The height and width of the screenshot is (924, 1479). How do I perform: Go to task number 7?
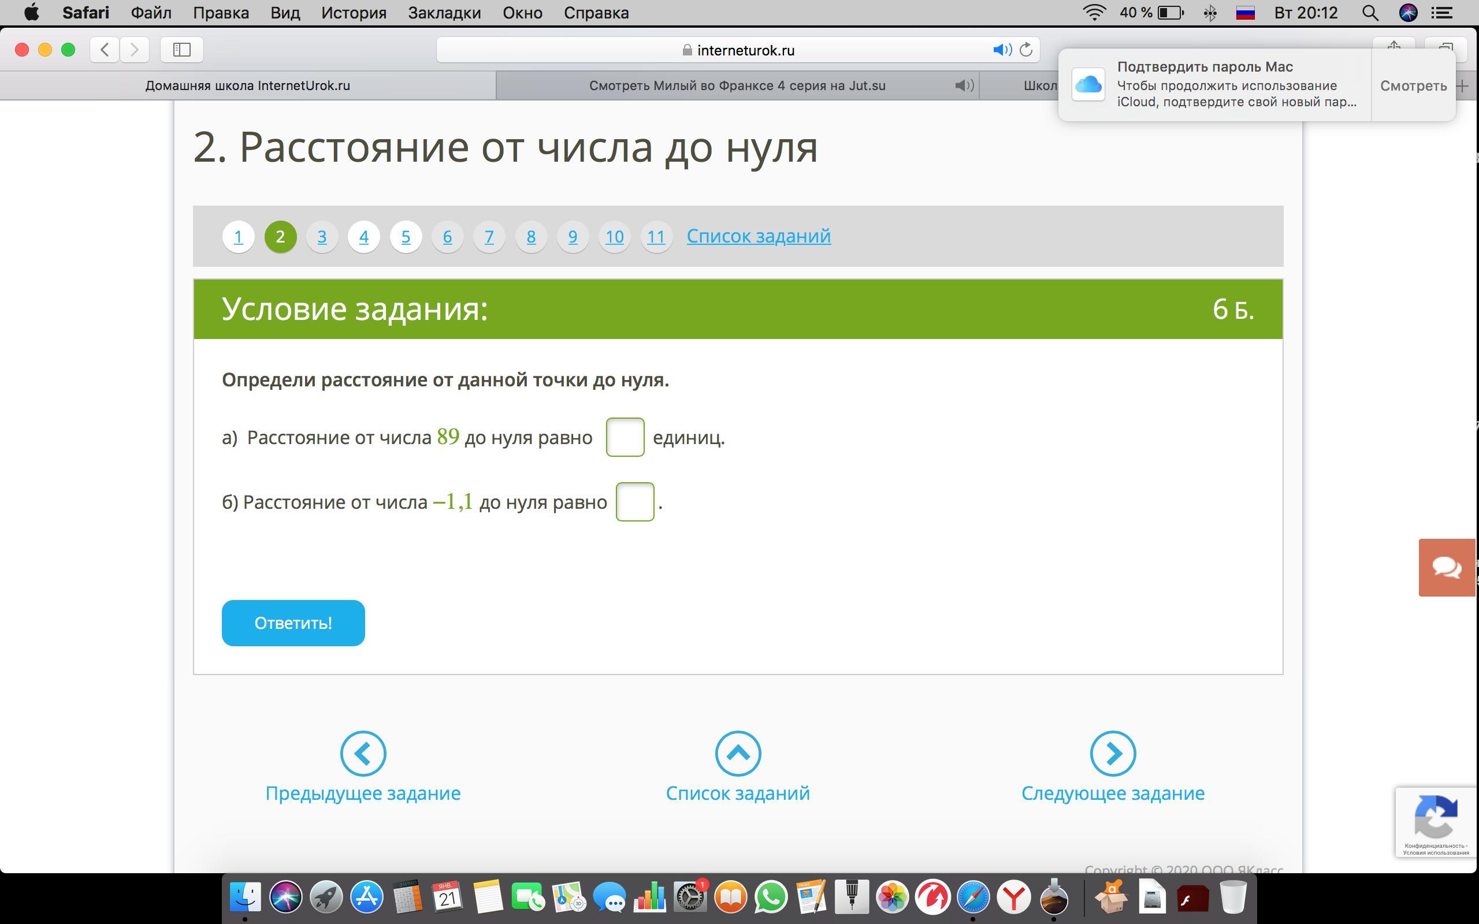click(489, 237)
